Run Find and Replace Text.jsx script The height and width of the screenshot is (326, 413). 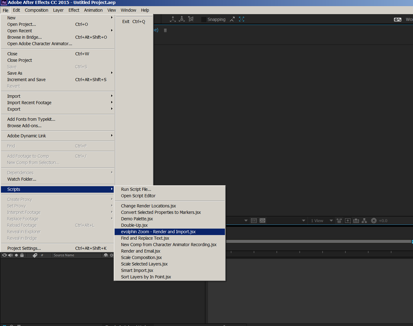click(x=170, y=238)
